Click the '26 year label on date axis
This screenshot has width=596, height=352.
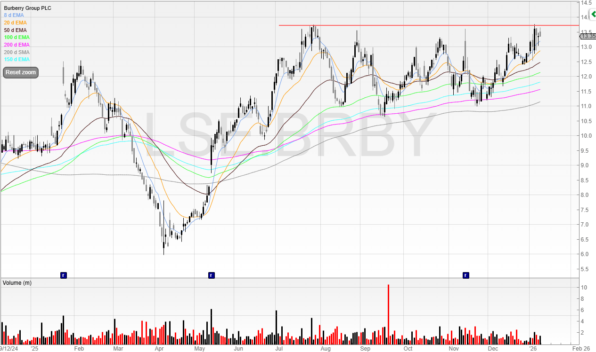pyautogui.click(x=533, y=348)
